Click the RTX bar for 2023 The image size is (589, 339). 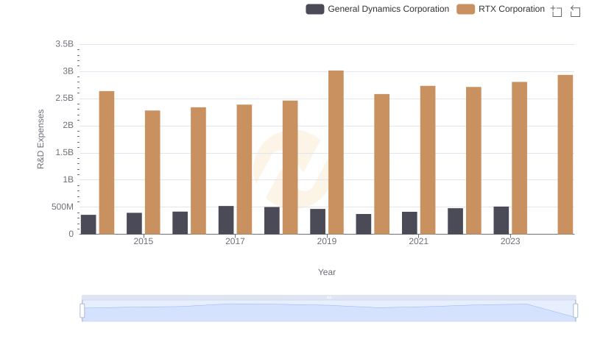(520, 158)
